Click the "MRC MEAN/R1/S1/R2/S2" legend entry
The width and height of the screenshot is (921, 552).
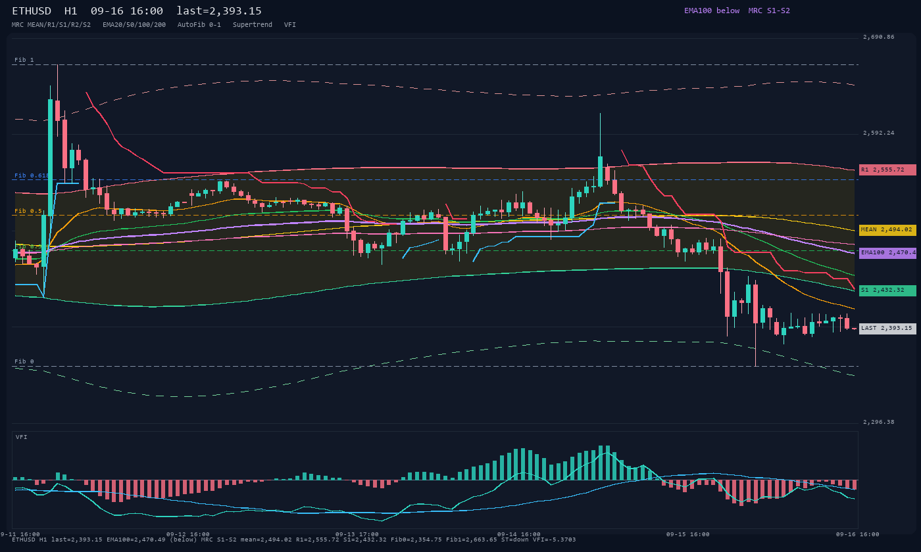51,24
